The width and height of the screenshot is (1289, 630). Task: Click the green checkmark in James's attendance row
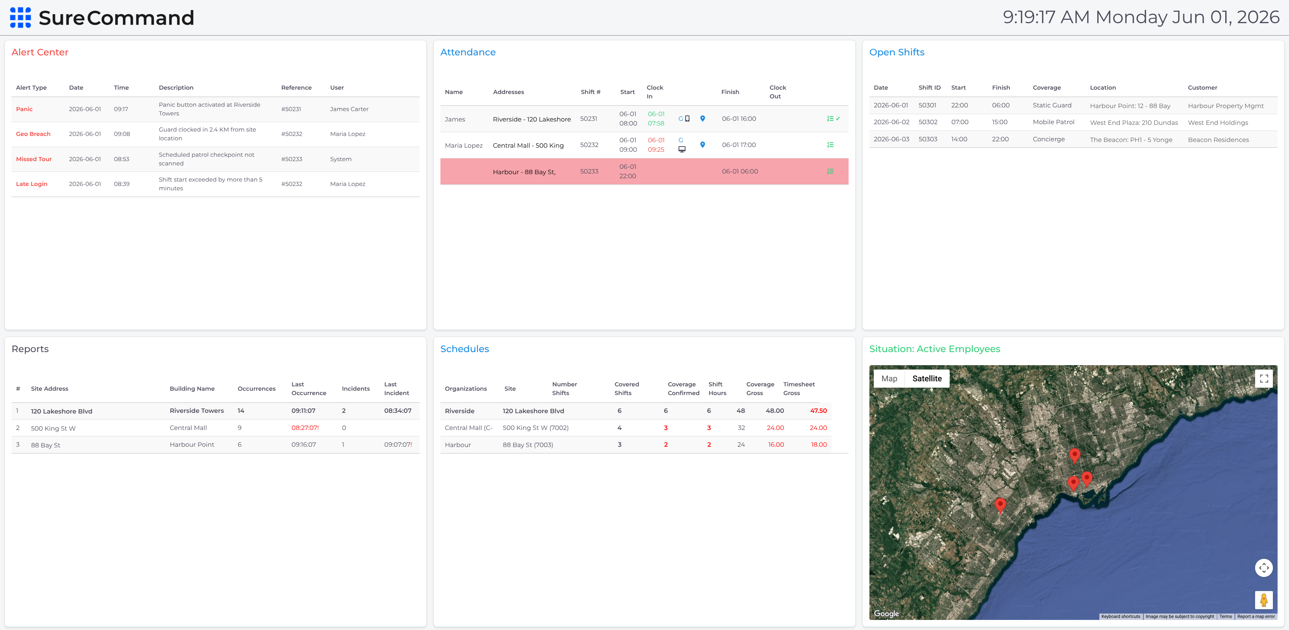click(x=838, y=118)
